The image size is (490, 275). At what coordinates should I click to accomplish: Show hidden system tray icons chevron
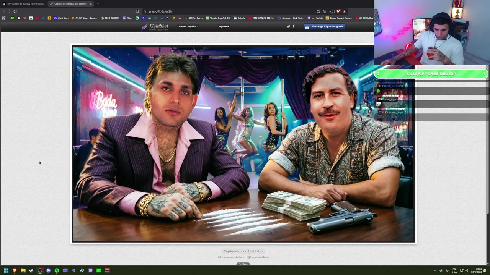coord(435,270)
